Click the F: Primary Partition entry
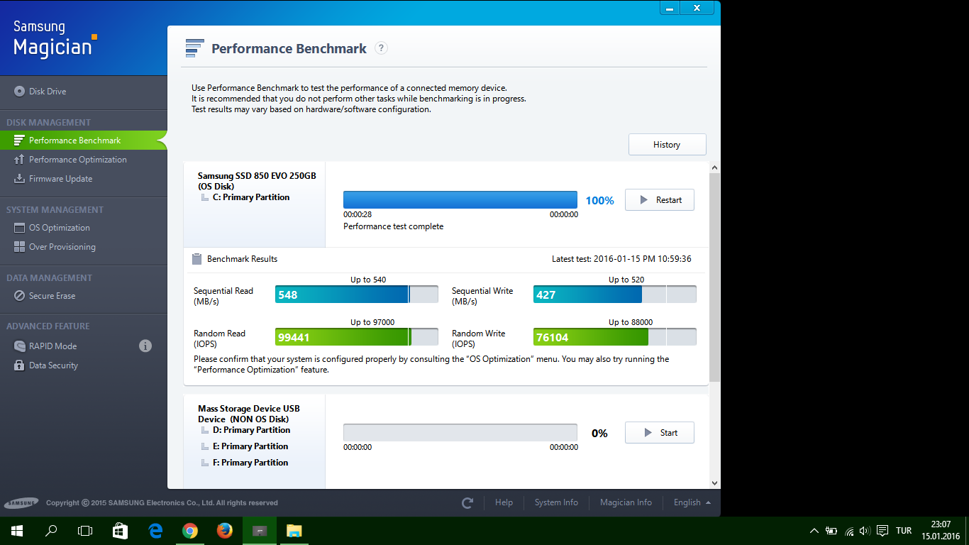Viewport: 969px width, 545px height. pos(250,463)
